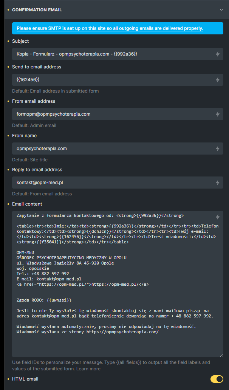The image size is (229, 390).
Task: Click the textarea resize handle corner
Action: coord(221,355)
